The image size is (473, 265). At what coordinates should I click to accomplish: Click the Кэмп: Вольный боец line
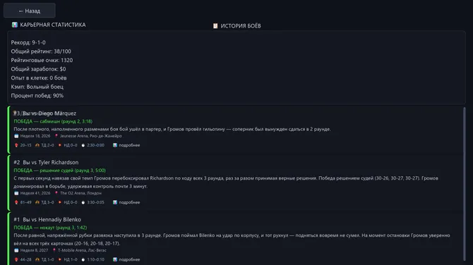coord(37,87)
